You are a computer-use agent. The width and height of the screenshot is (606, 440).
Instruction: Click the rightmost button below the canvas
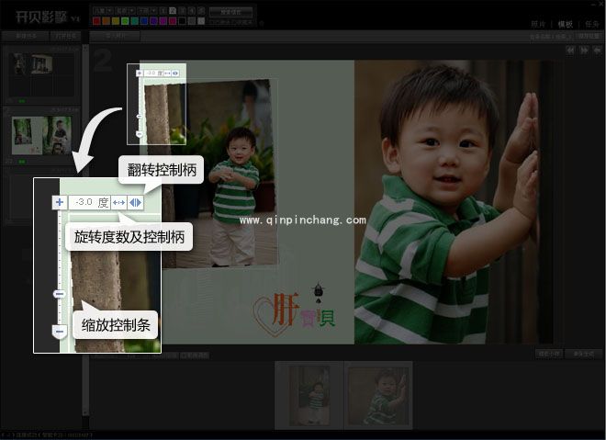[x=584, y=354]
